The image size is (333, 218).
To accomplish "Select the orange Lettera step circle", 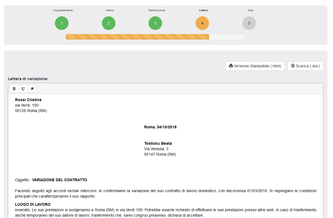I will [x=202, y=23].
